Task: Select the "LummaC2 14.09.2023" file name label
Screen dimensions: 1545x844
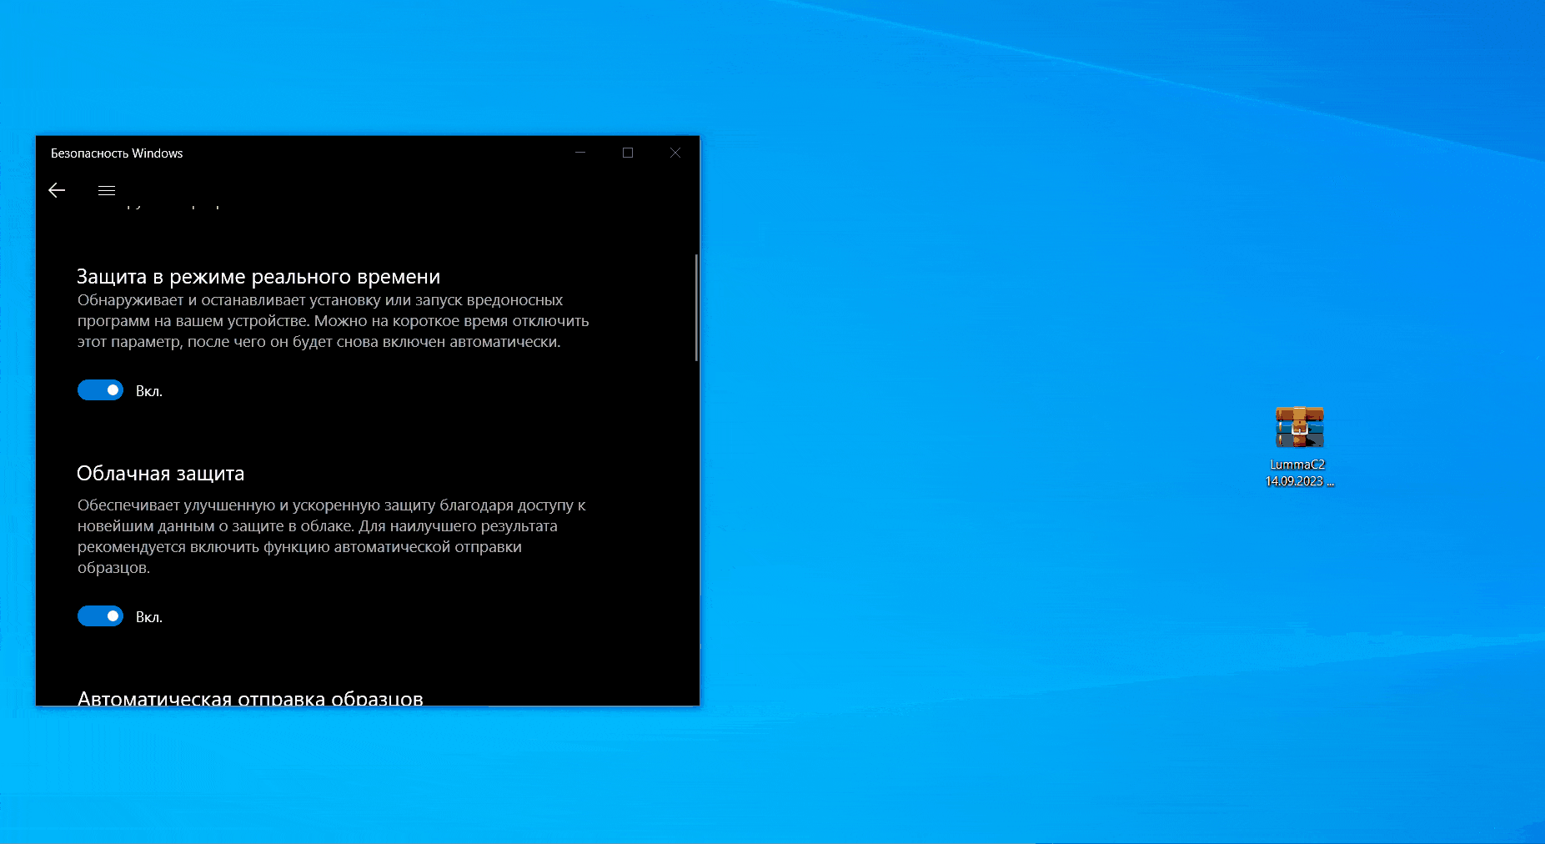Action: (x=1299, y=473)
